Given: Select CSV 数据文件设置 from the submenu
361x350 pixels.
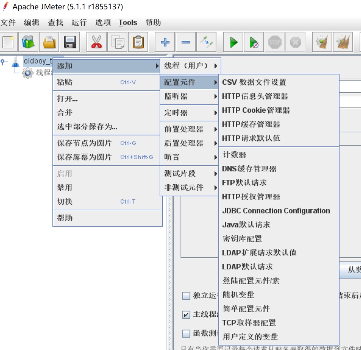Looking at the screenshot, I should 254,82.
